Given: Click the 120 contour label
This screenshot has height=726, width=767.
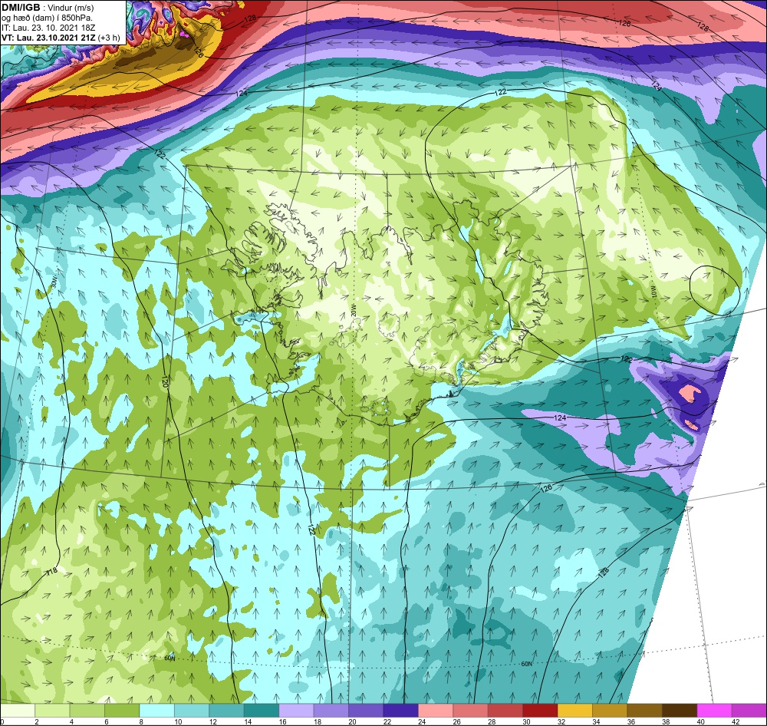Looking at the screenshot, I should pyautogui.click(x=165, y=382).
